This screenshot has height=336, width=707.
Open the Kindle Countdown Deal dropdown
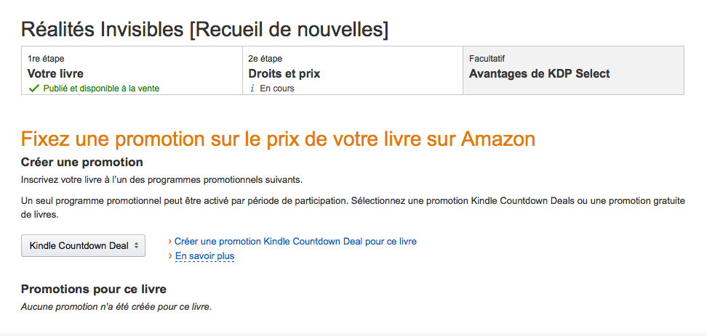pos(83,245)
